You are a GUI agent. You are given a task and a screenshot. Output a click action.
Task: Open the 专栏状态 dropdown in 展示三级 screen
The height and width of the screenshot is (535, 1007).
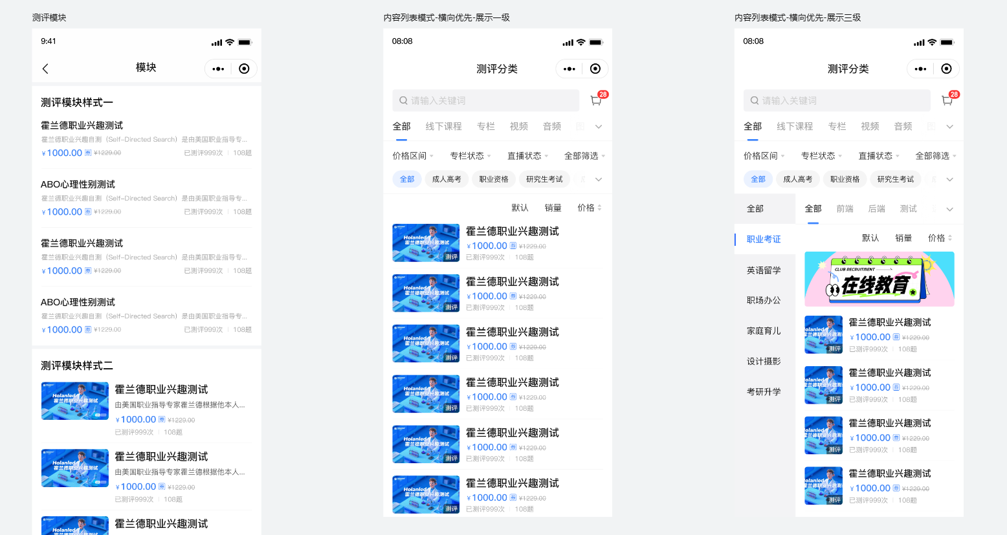[x=822, y=156]
